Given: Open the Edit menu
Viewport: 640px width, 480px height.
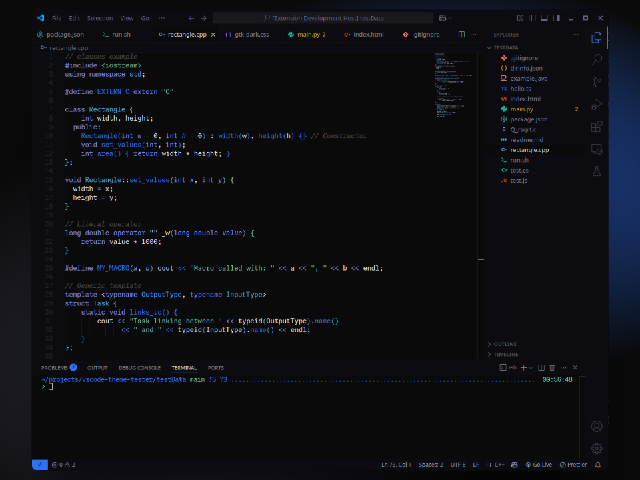Looking at the screenshot, I should (74, 18).
